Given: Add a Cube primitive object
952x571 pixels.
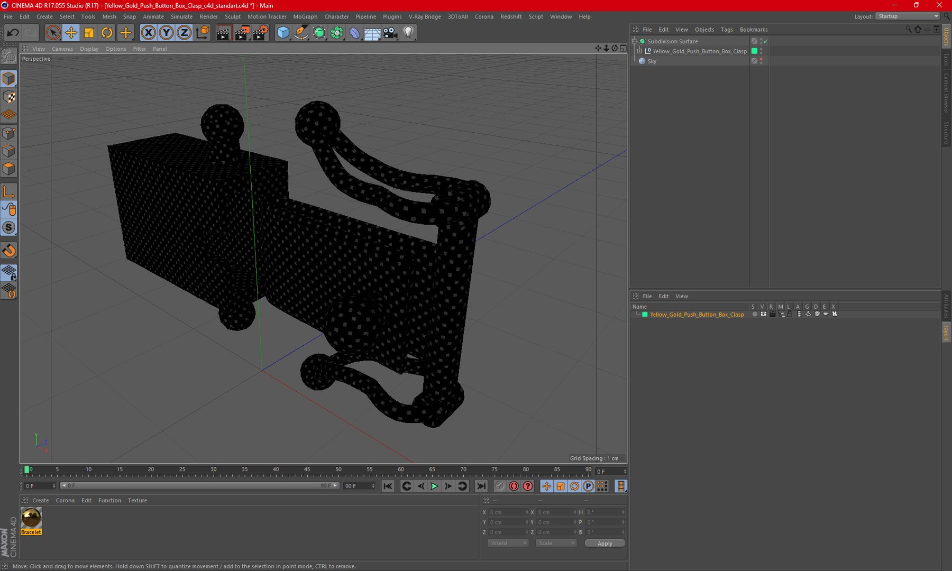Looking at the screenshot, I should 283,33.
